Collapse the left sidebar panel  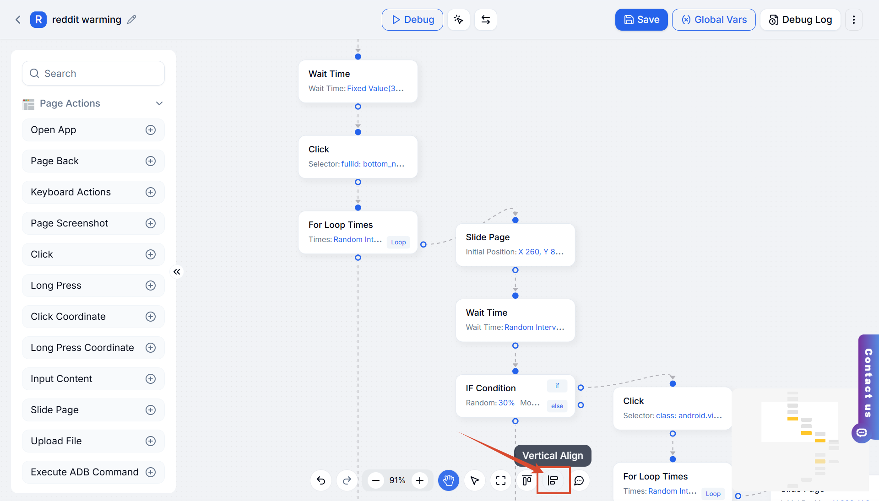point(177,272)
